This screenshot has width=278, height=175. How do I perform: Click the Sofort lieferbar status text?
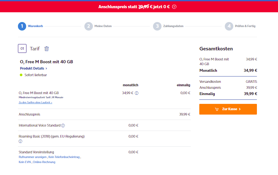[36, 75]
